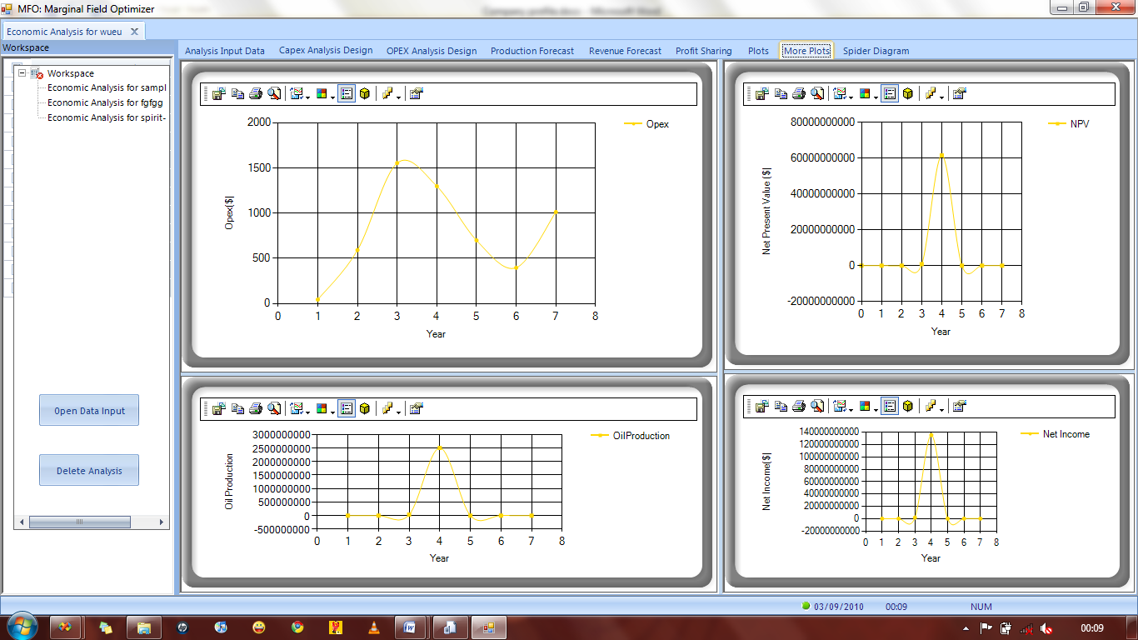This screenshot has height=640, width=1138.
Task: Click the Delete Analysis button
Action: pyautogui.click(x=89, y=471)
